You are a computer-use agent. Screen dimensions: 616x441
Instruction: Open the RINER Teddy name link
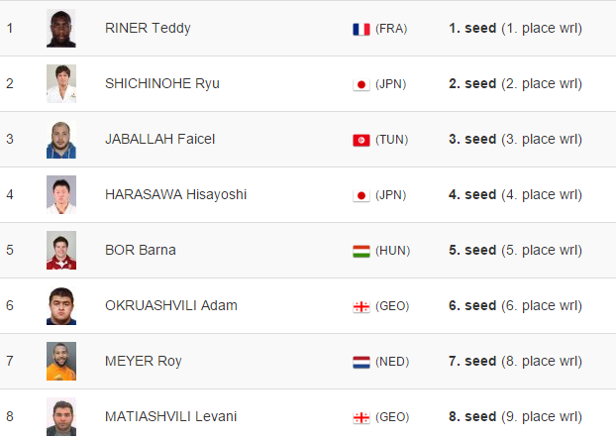pyautogui.click(x=148, y=29)
